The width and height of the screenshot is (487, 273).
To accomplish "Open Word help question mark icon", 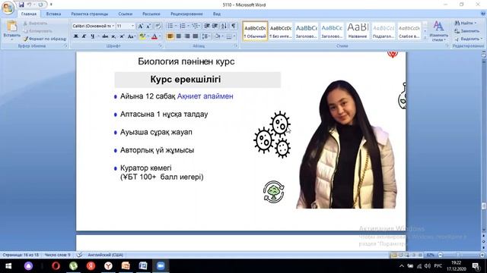I will tap(483, 14).
